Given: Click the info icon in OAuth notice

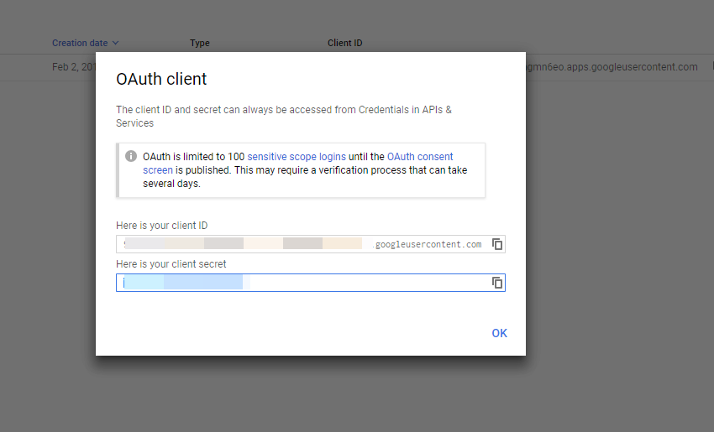Looking at the screenshot, I should 131,156.
